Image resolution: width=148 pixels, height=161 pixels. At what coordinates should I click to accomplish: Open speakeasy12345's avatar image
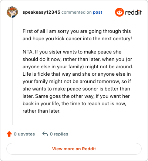(12, 12)
